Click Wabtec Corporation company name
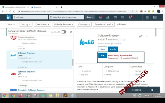The image size is (165, 103). 26,37
